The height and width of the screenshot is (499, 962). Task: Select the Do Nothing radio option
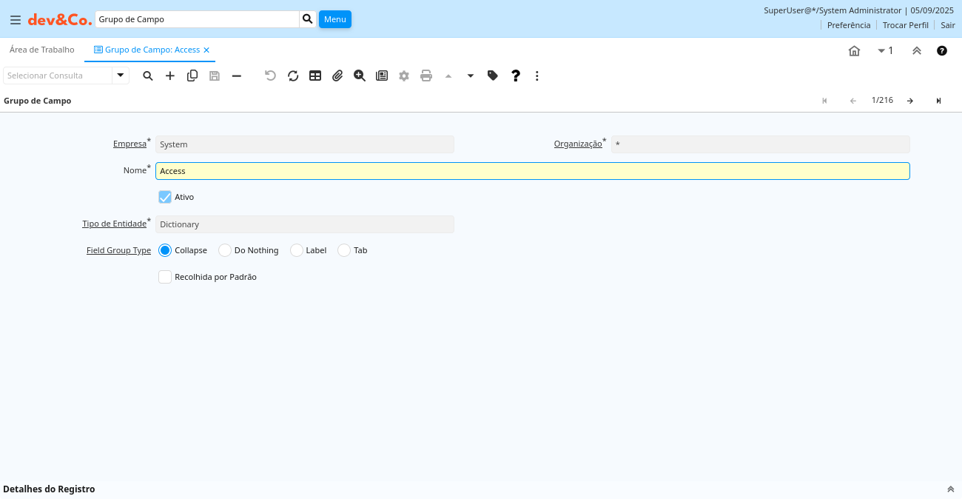pos(225,250)
